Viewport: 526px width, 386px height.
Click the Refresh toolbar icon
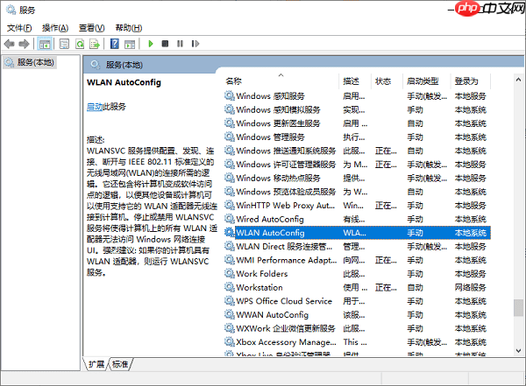(x=80, y=44)
